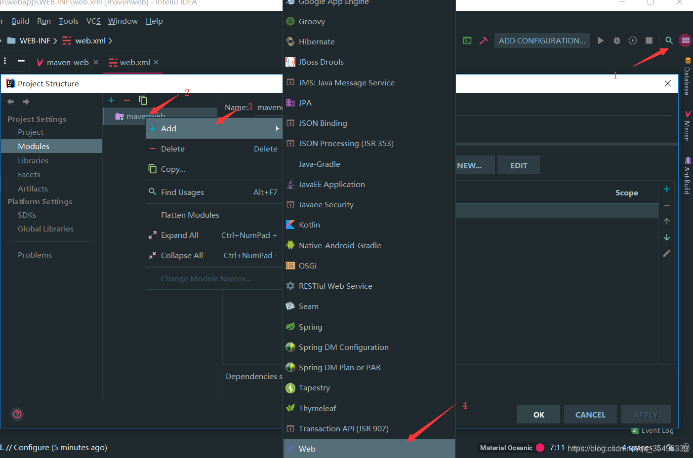Image resolution: width=693 pixels, height=458 pixels.
Task: Select Native-Android-Gradle entry
Action: 369,245
